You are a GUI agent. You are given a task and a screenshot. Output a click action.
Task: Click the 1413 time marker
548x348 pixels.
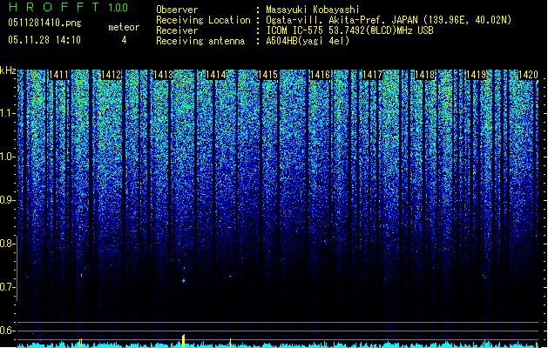pyautogui.click(x=163, y=75)
